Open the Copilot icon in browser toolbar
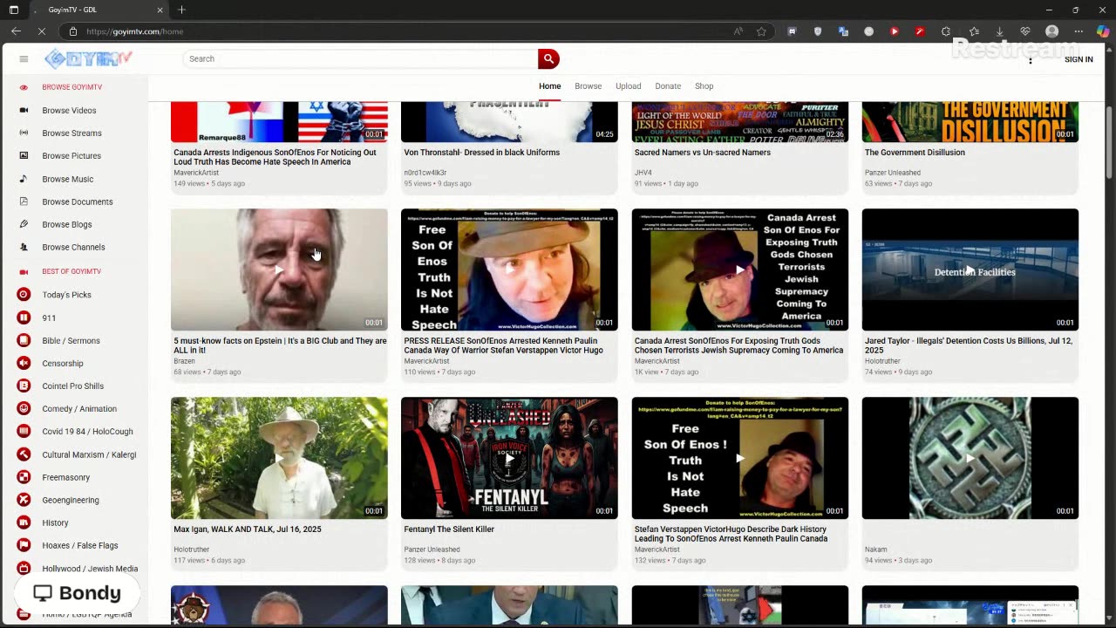Image resolution: width=1116 pixels, height=628 pixels. point(1103,31)
